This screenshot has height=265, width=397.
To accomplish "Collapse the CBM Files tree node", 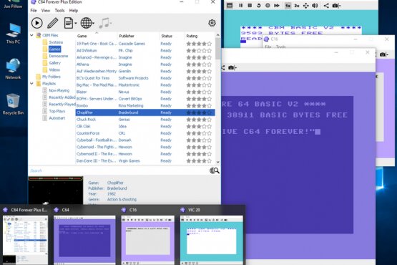I will pos(32,35).
